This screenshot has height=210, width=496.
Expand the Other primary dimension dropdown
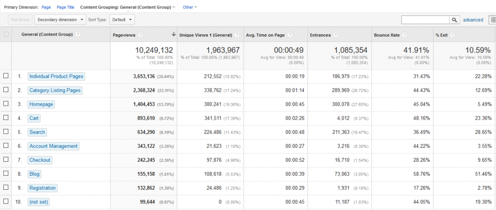(x=190, y=7)
